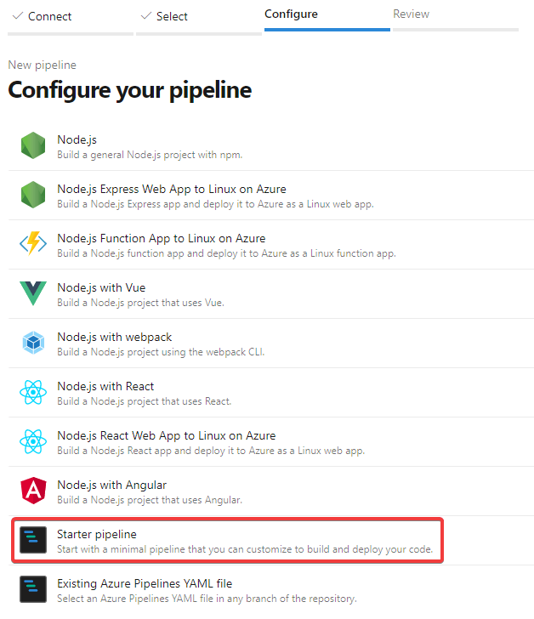
Task: Click the React icon for React Web App on Azure
Action: click(x=33, y=441)
